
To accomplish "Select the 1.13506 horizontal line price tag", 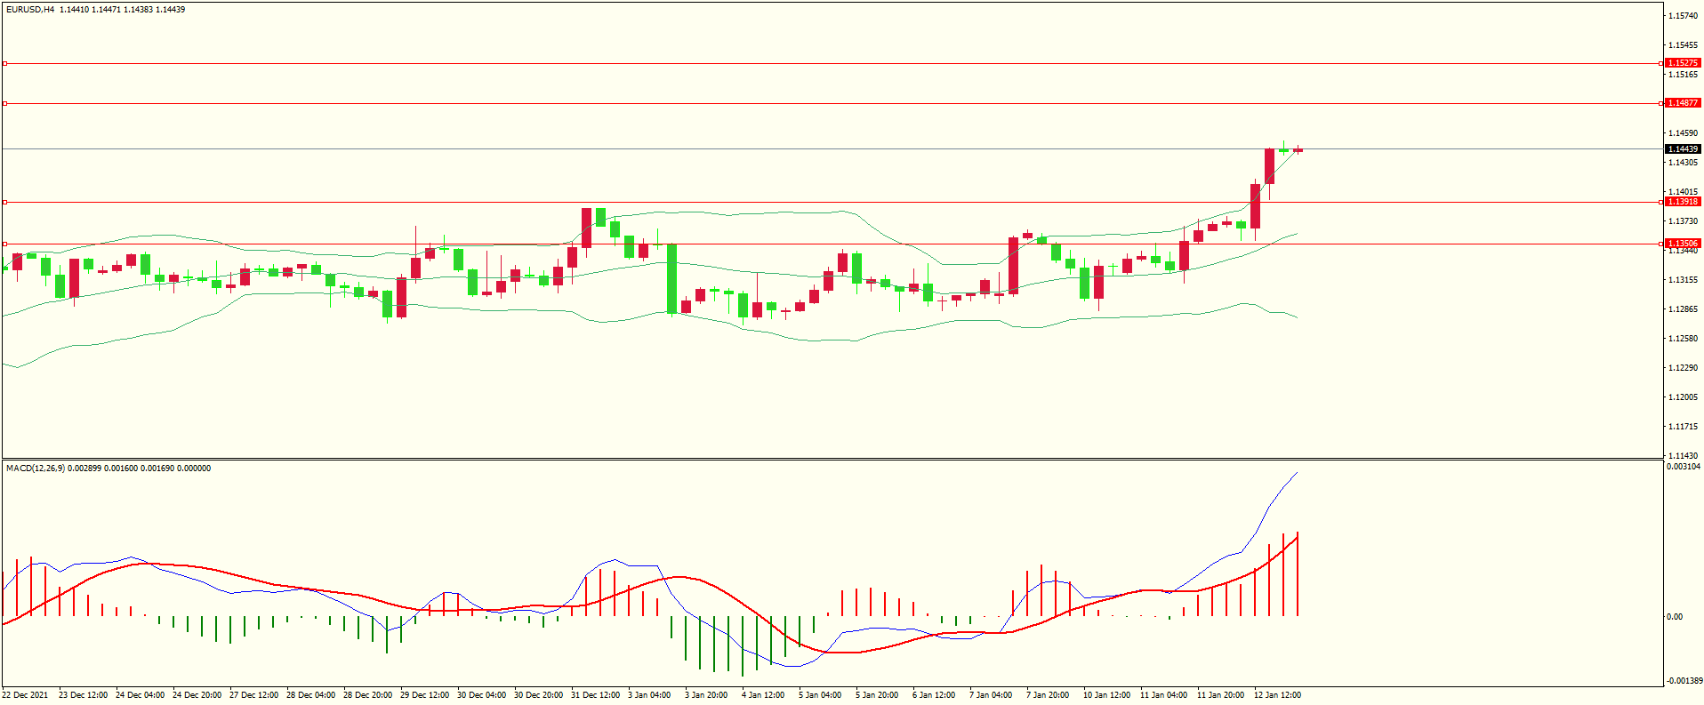I will tap(1683, 244).
